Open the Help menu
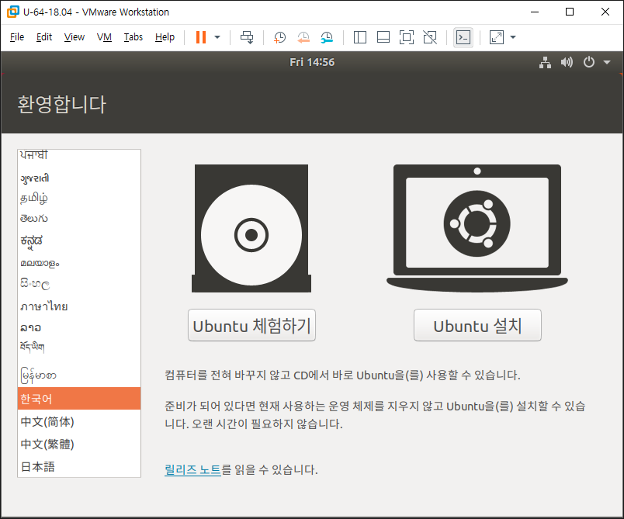This screenshot has width=624, height=519. coord(165,37)
